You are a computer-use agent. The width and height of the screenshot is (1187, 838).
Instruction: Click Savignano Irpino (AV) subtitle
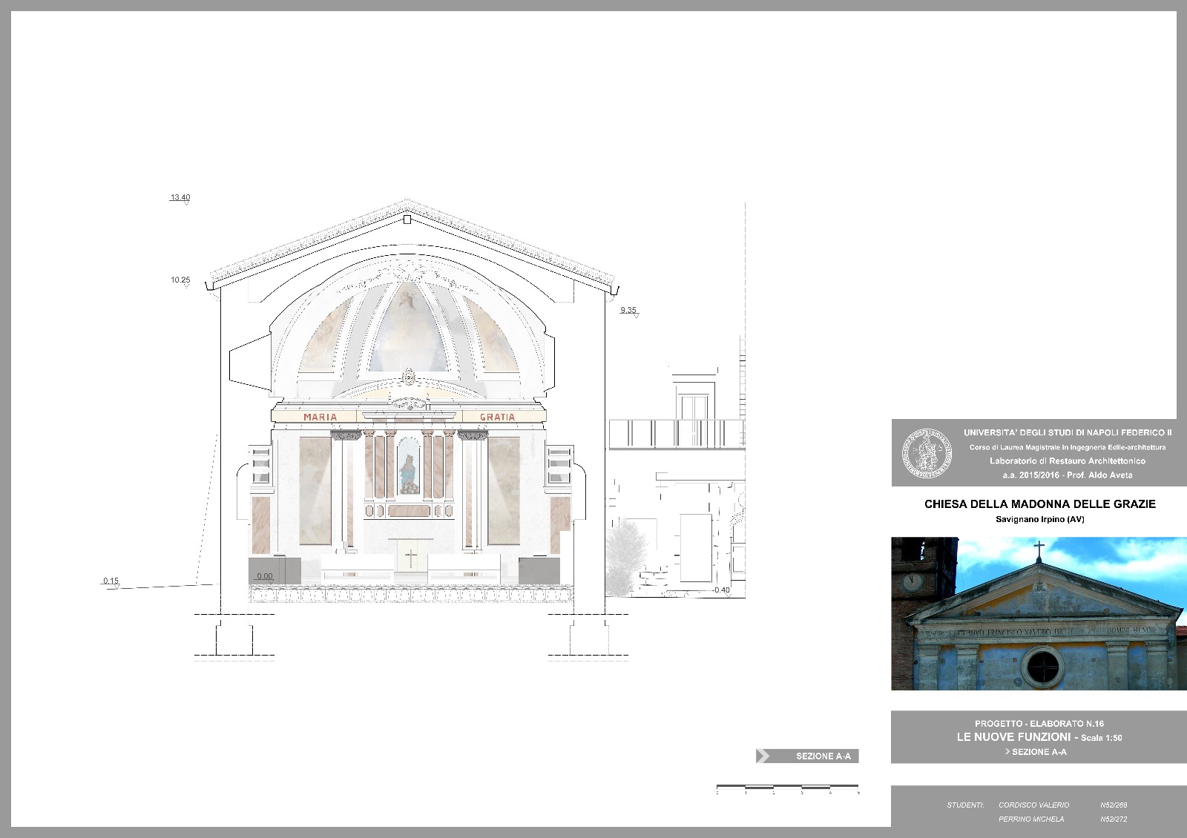[x=1039, y=520]
